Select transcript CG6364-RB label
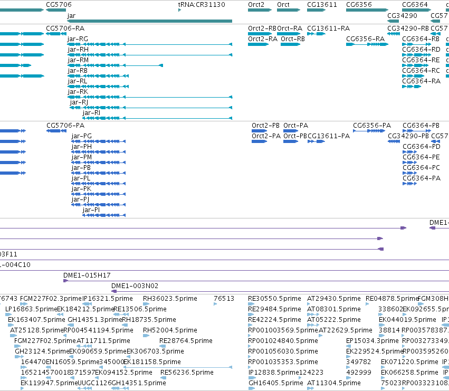This screenshot has width=449, height=391. tap(421, 39)
